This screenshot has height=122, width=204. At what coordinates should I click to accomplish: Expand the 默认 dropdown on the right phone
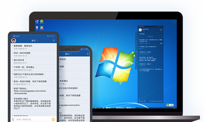[68, 54]
